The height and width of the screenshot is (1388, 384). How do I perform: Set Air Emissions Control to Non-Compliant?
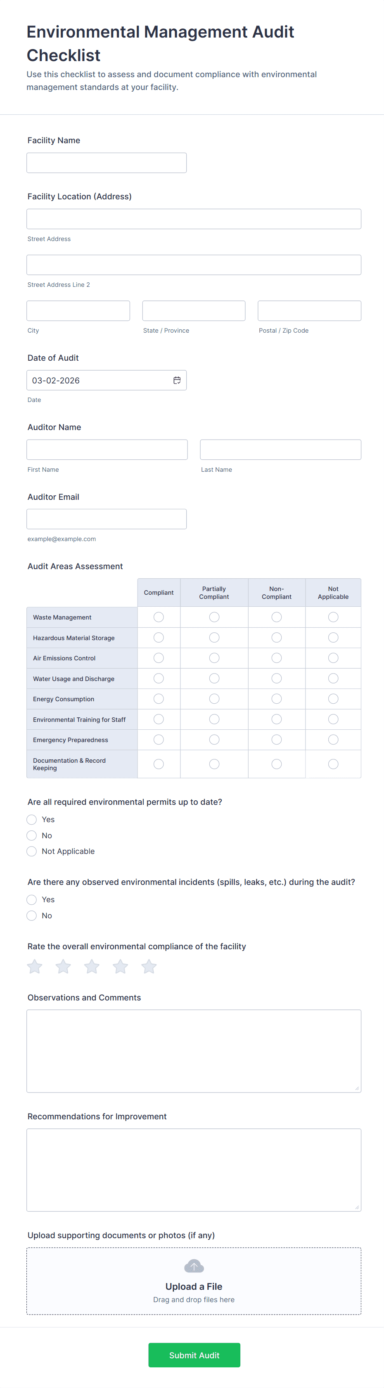coord(277,658)
